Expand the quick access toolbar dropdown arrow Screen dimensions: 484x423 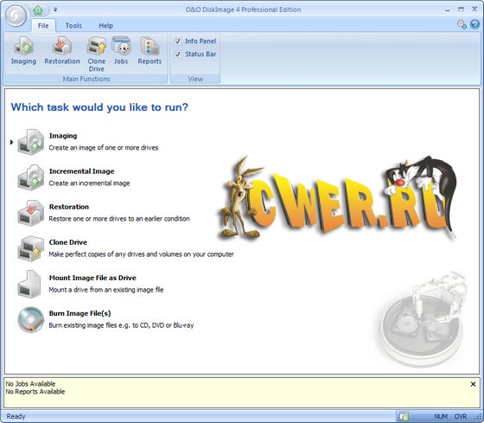pyautogui.click(x=55, y=10)
